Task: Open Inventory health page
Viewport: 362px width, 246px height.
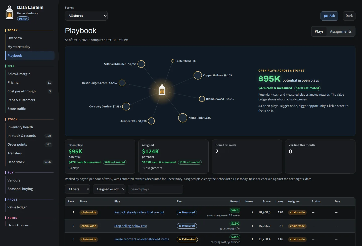Action: 30,127
